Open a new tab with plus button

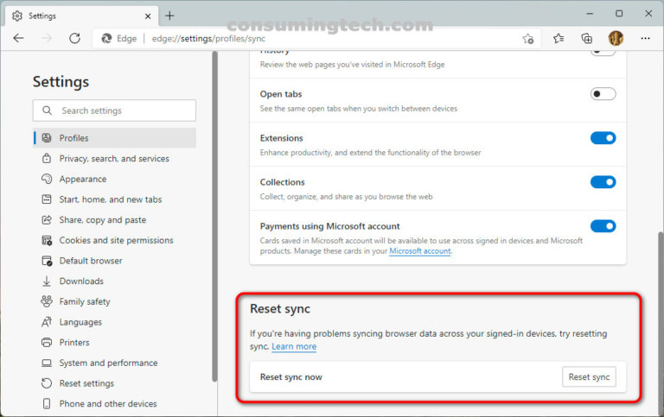169,16
